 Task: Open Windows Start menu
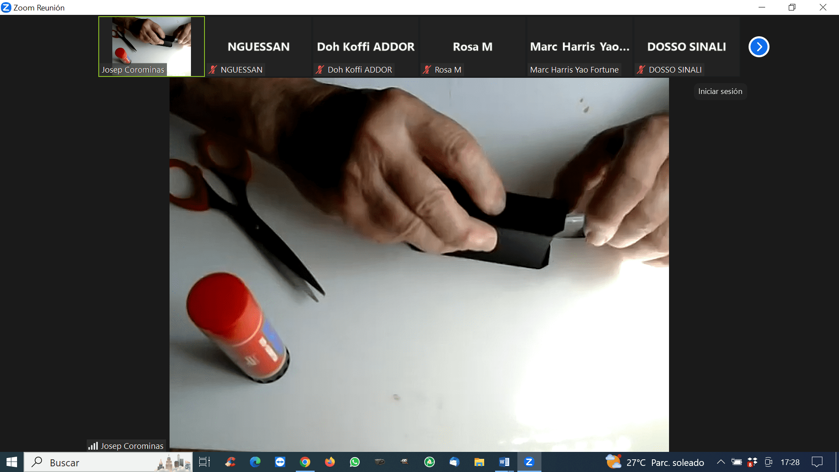(12, 462)
